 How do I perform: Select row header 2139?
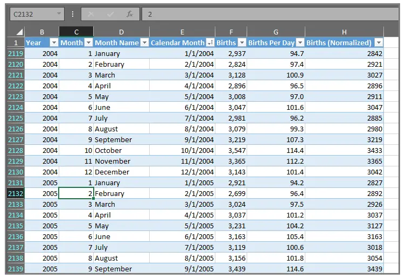point(16,269)
